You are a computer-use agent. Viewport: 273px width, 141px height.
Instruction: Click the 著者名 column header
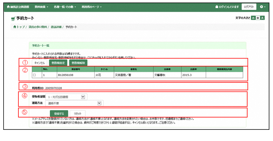click(134, 69)
